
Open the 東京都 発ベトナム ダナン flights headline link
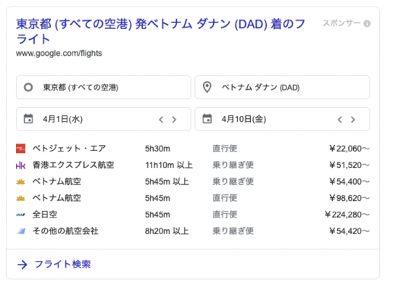(161, 31)
